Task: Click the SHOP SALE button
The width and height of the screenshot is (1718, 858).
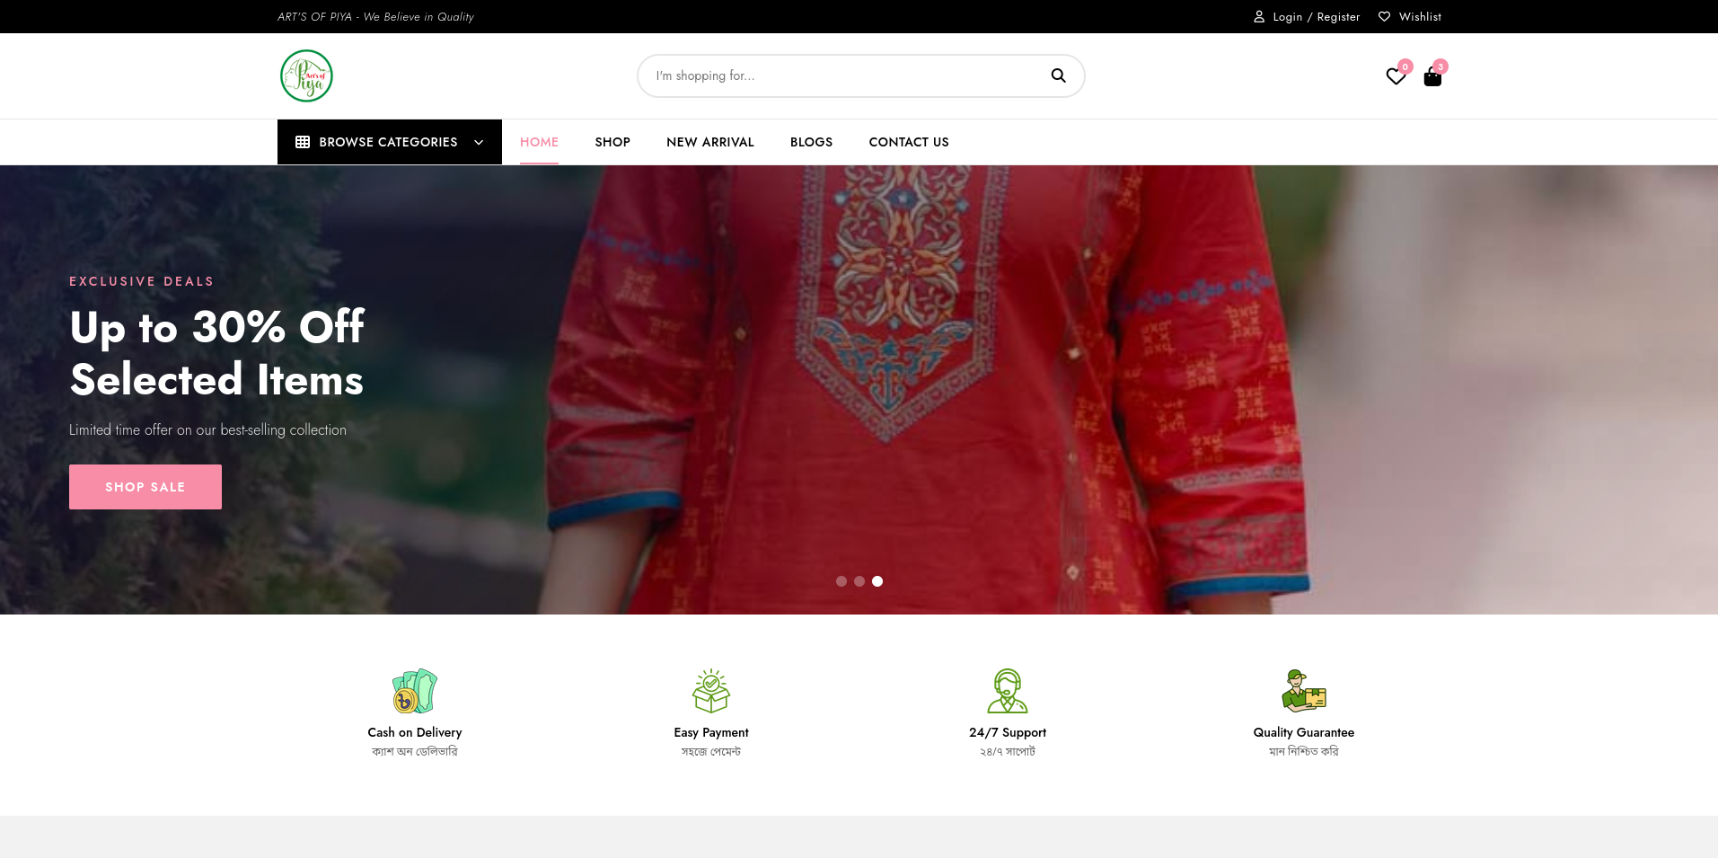Action: [145, 486]
